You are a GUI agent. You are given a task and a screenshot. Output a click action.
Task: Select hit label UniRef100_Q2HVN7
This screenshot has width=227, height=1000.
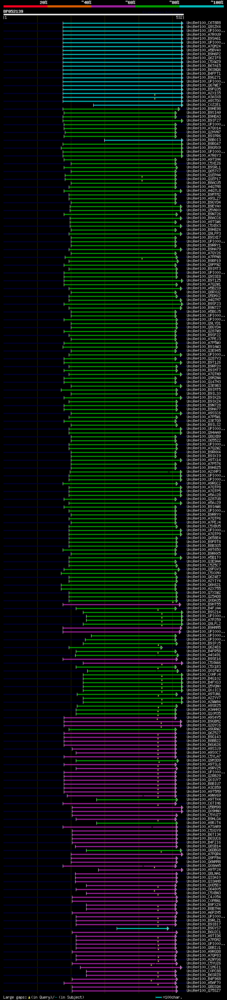pyautogui.click(x=204, y=132)
